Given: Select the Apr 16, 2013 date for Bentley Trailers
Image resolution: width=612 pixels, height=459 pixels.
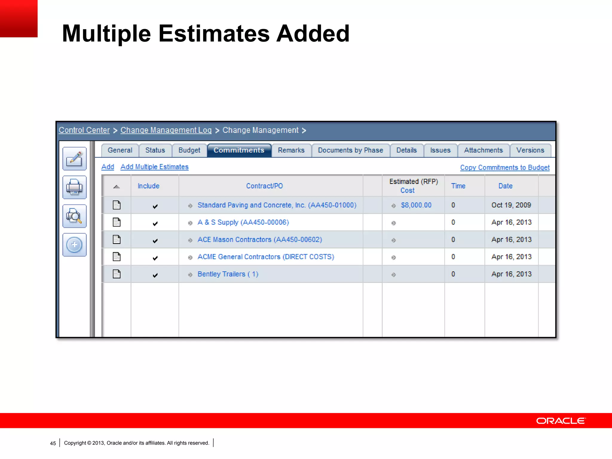Looking at the screenshot, I should [511, 274].
